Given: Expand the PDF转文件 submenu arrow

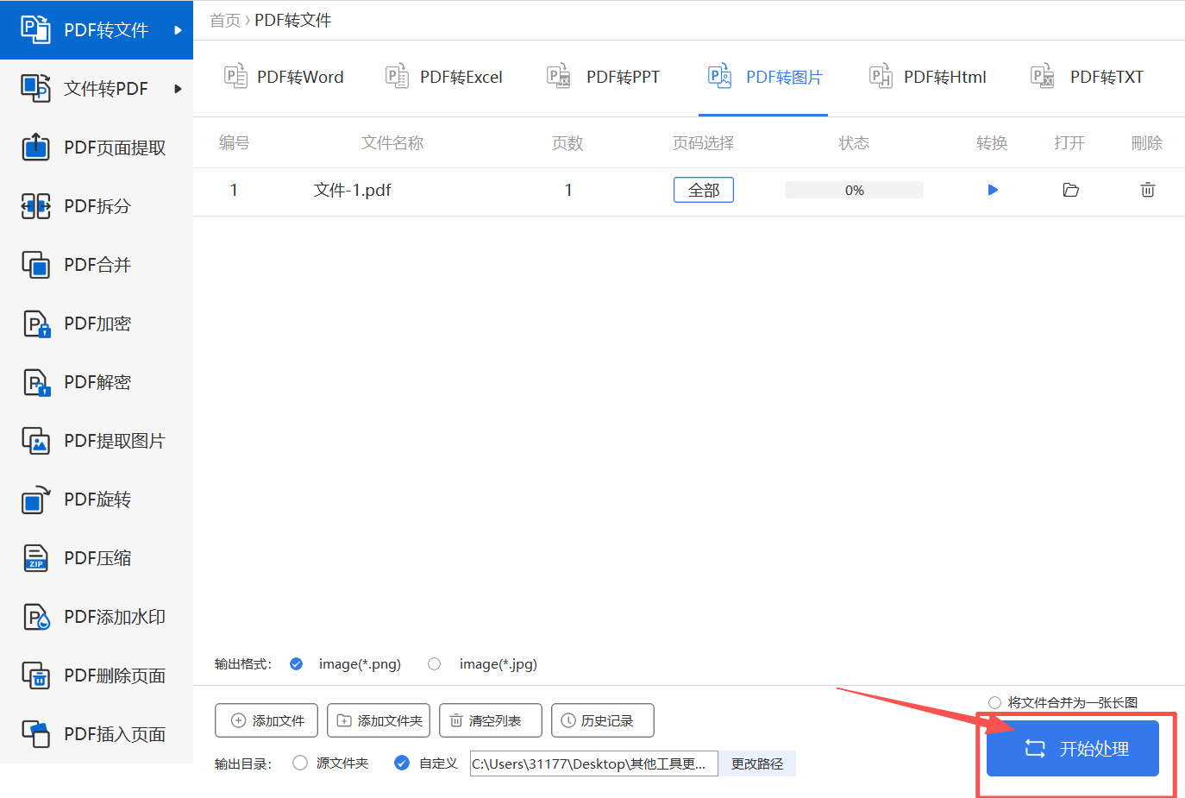Looking at the screenshot, I should (x=178, y=30).
